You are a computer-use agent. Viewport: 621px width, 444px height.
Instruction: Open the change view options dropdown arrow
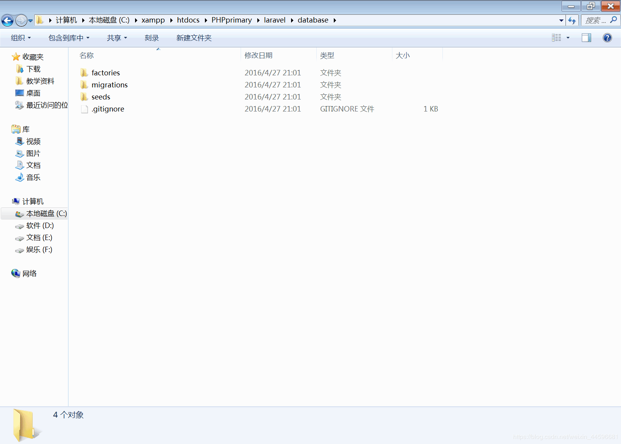click(568, 38)
